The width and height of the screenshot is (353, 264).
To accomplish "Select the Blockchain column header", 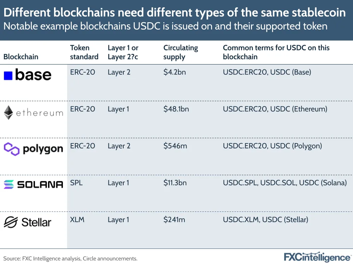I will tap(21, 57).
